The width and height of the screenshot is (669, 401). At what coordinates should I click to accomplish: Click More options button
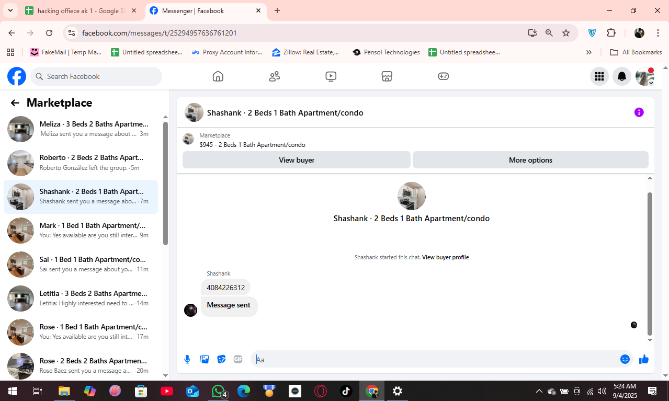tap(530, 160)
